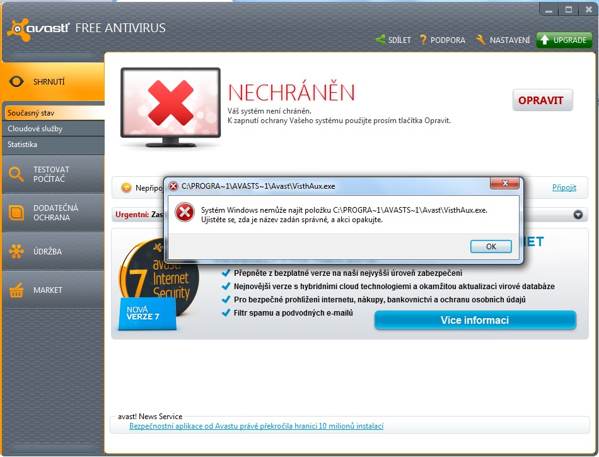Image resolution: width=599 pixels, height=457 pixels.
Task: Open Statistika in sidebar
Action: (x=53, y=145)
